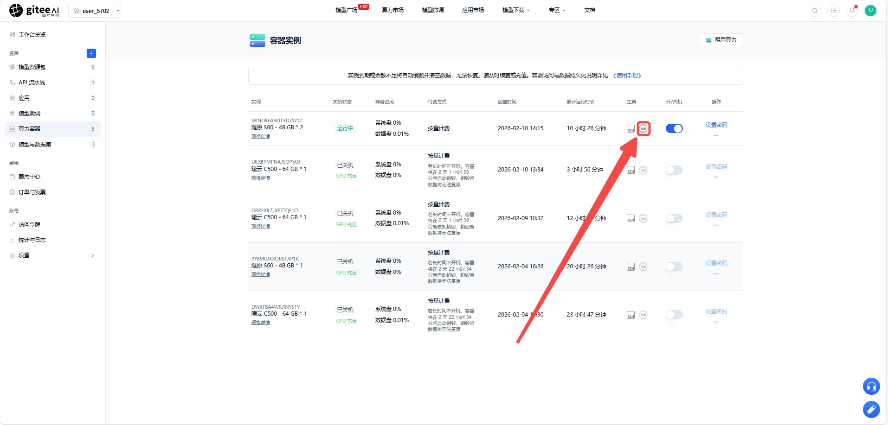Go to 工作台总览 in the sidebar
The image size is (888, 425).
pos(52,35)
